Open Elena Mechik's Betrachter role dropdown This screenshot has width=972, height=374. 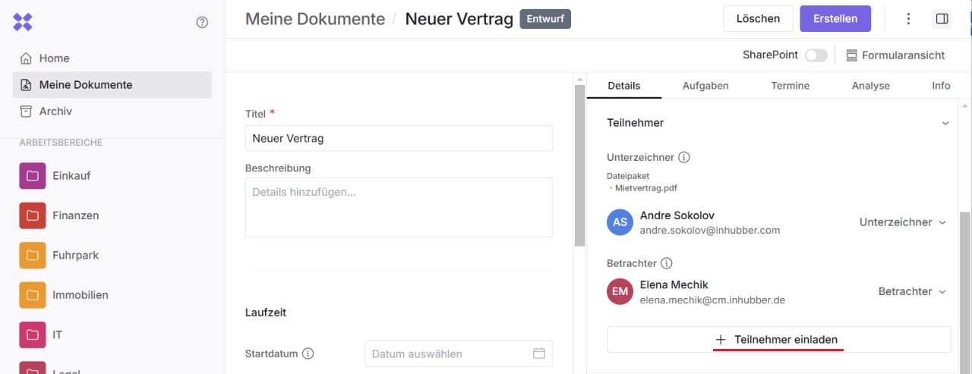pos(912,291)
